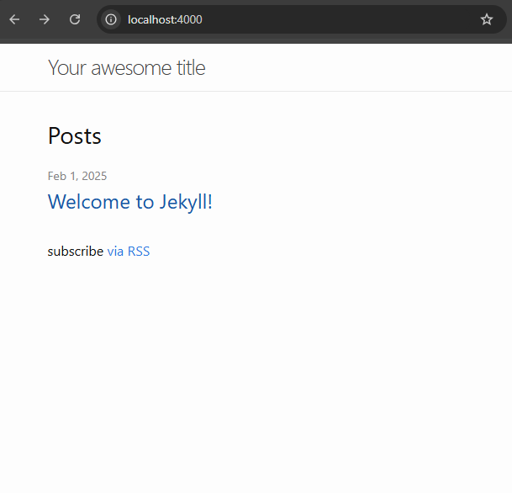The height and width of the screenshot is (493, 512).
Task: Open the "Your awesome title" site link
Action: [x=127, y=67]
